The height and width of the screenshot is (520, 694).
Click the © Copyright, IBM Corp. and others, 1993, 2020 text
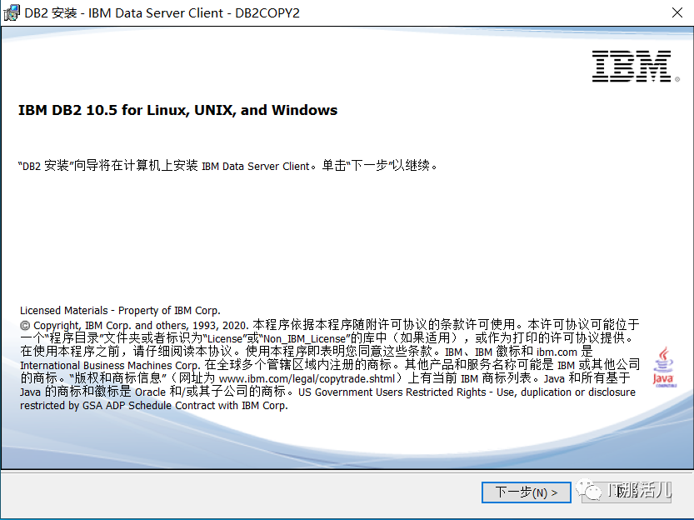click(x=135, y=325)
